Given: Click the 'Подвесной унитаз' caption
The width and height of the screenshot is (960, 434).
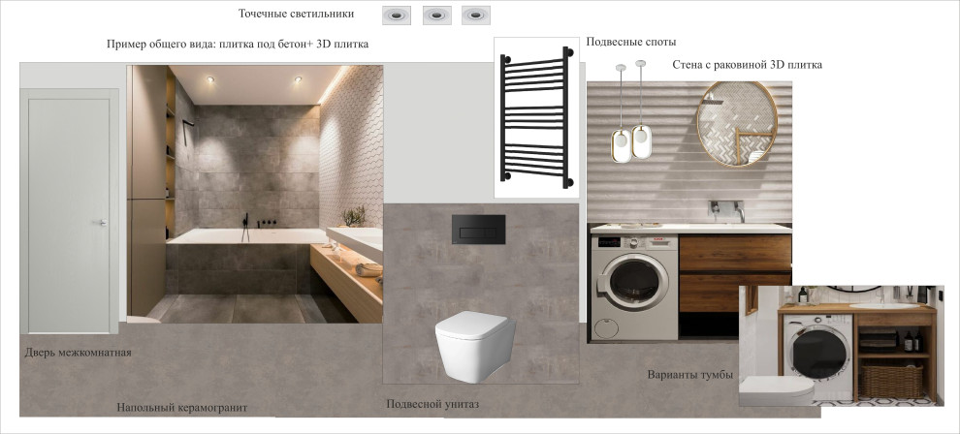Looking at the screenshot, I should 432,404.
